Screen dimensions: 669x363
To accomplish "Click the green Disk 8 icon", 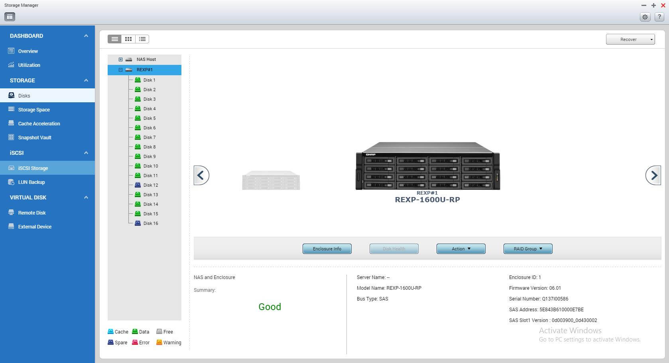I will (x=138, y=146).
